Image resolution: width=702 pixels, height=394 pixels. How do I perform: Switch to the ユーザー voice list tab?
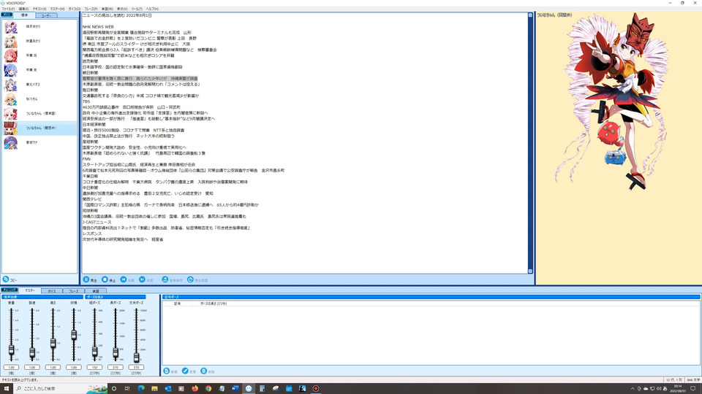click(47, 15)
